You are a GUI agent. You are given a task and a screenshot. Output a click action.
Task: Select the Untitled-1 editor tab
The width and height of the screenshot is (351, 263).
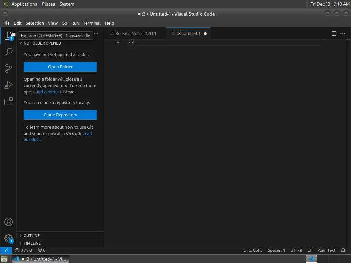coord(189,34)
